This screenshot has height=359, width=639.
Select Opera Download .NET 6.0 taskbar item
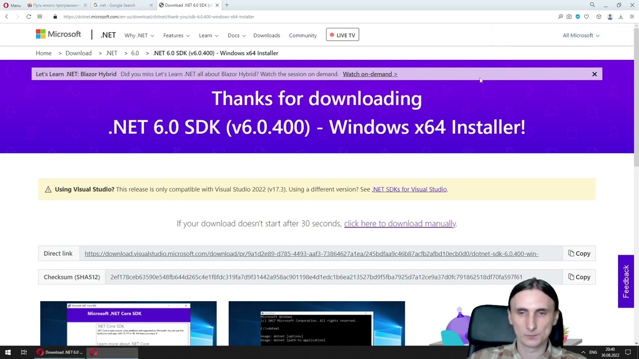click(x=60, y=353)
